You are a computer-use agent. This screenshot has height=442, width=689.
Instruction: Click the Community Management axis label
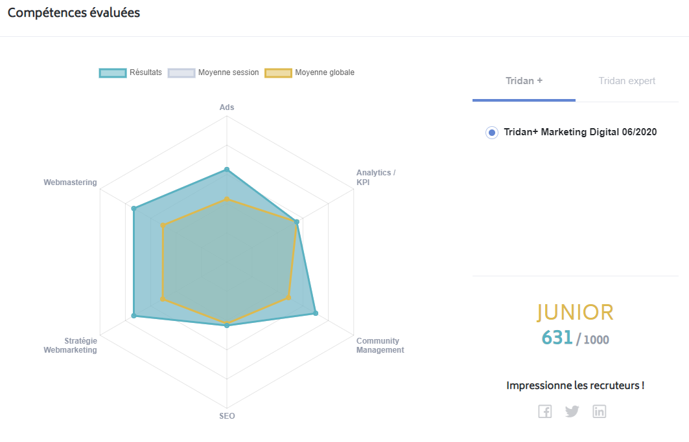coord(380,346)
